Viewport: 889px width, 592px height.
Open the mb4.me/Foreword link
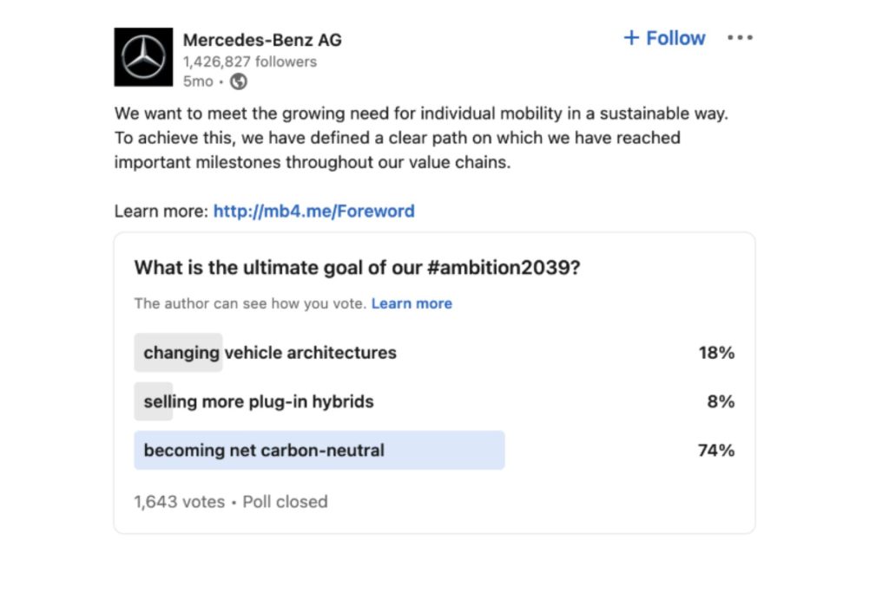(313, 211)
